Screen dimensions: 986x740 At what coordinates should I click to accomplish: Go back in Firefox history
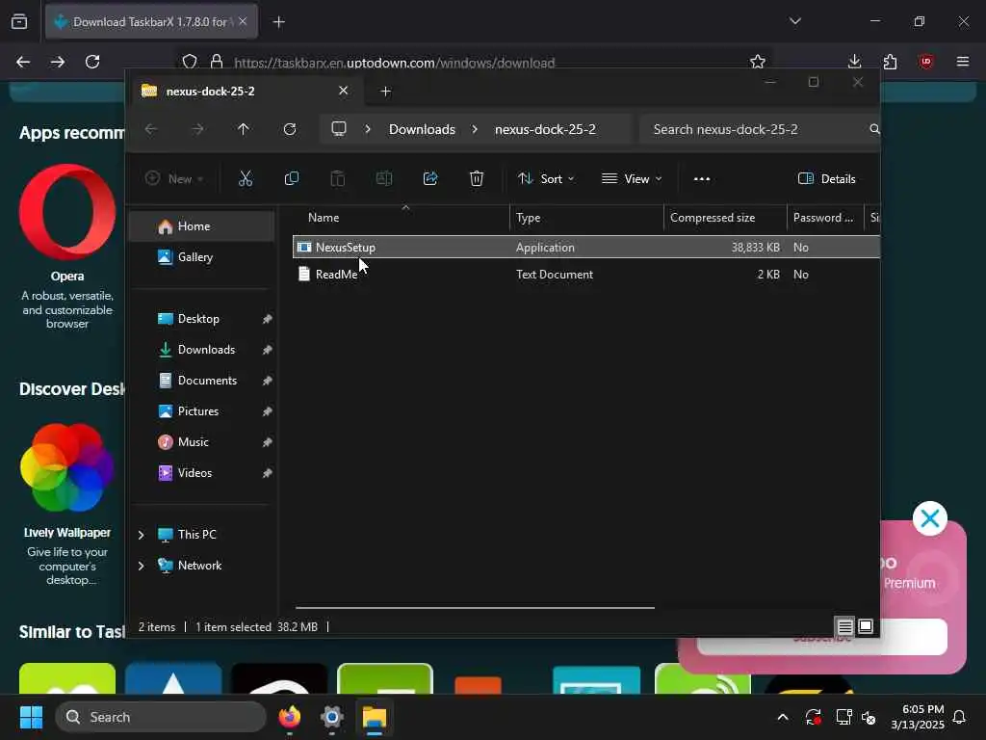tap(23, 62)
